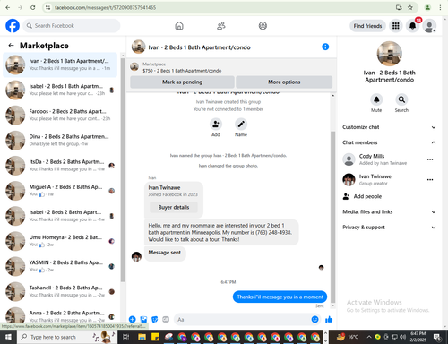Screen dimensions: 448x344
Task: Click the taskbar clock showing 6:47 PM
Action: click(418, 337)
